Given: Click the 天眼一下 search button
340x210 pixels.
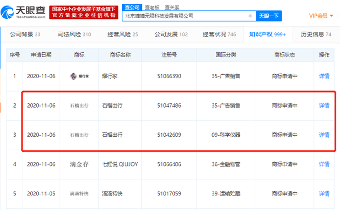Looking at the screenshot, I should [269, 16].
